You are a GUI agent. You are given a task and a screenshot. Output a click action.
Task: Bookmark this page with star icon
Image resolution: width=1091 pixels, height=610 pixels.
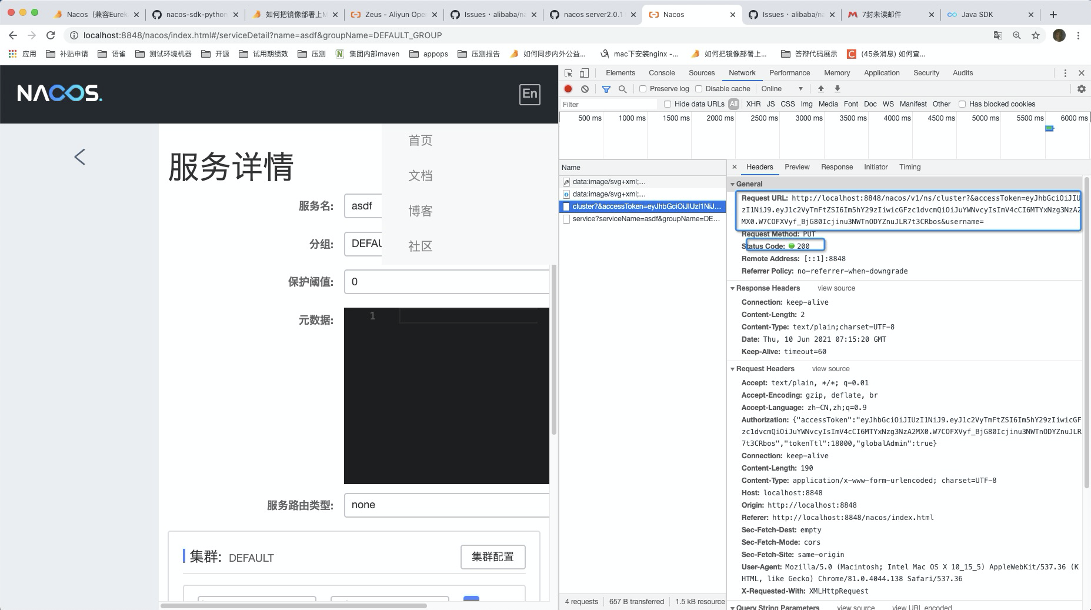1035,35
